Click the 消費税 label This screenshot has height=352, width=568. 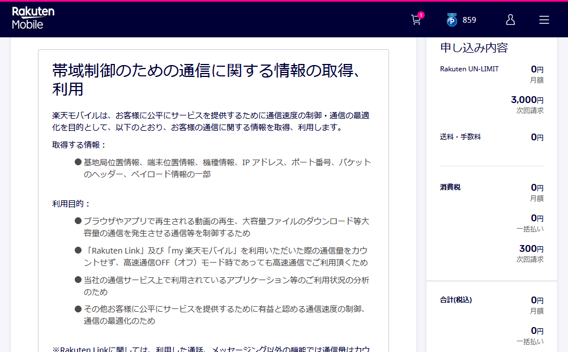[x=450, y=187]
